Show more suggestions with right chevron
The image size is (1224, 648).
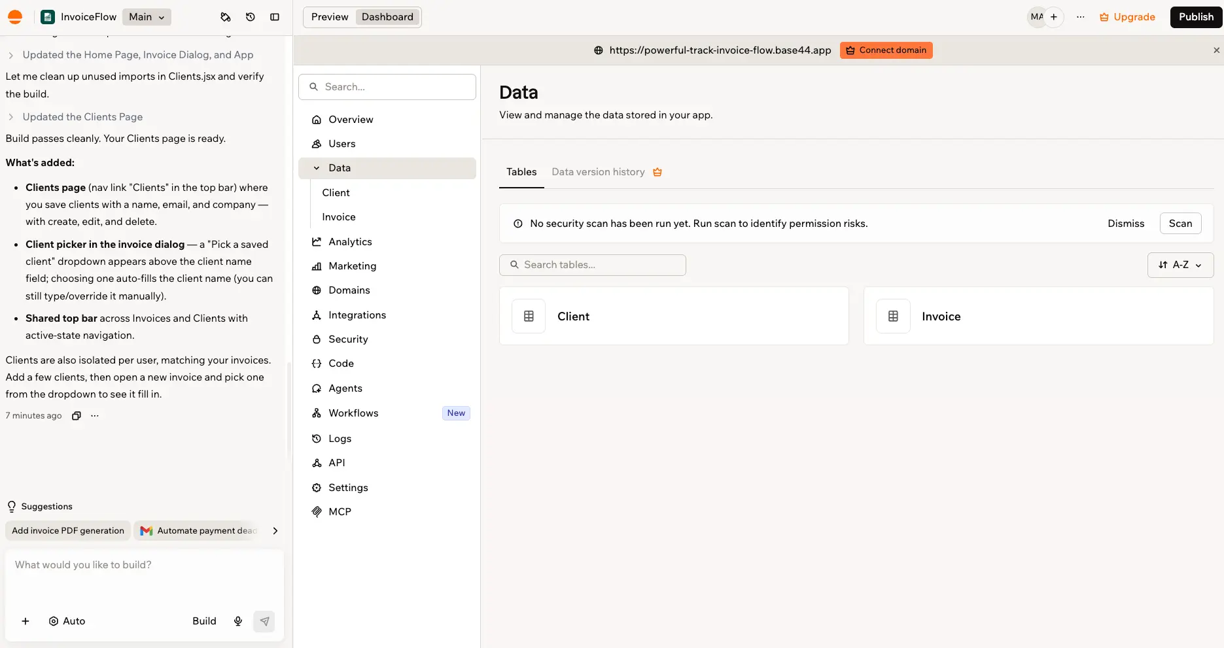275,531
